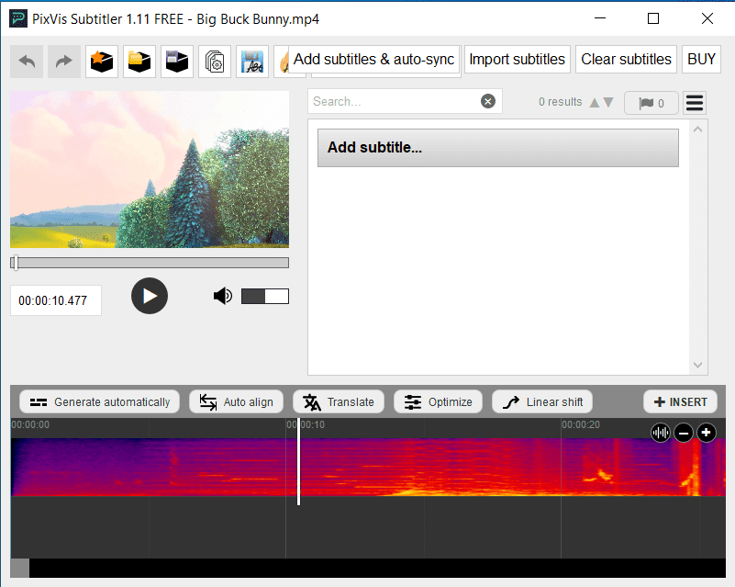Screen dimensions: 735x587
Task: Open Linear shift tool
Action: pyautogui.click(x=542, y=402)
